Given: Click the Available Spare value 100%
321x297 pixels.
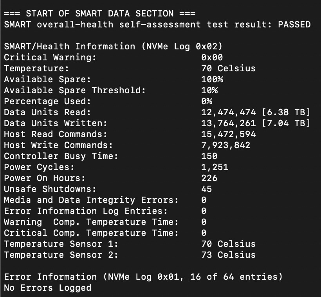Looking at the screenshot, I should [212, 80].
